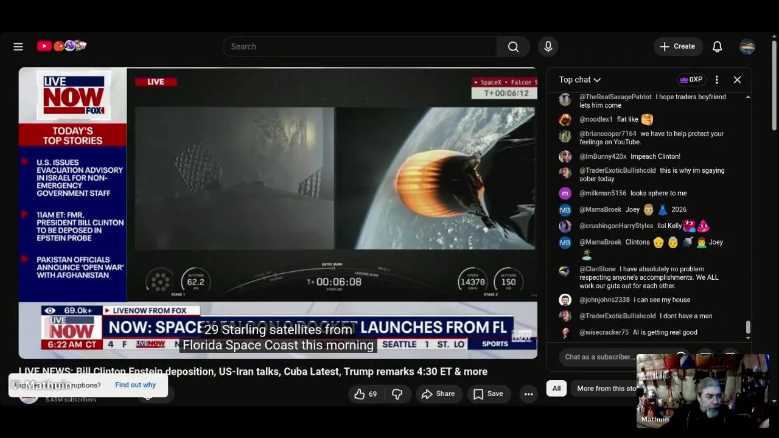Click @TheRealSavagePatriot username

pyautogui.click(x=615, y=97)
